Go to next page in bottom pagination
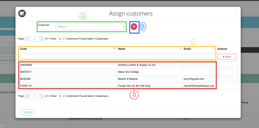The width and height of the screenshot is (259, 128). click(42, 96)
